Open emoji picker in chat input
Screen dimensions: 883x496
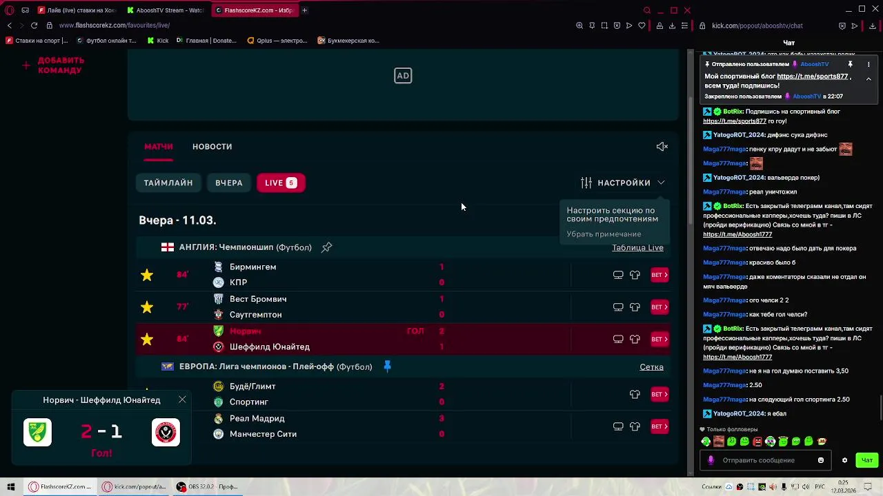821,460
